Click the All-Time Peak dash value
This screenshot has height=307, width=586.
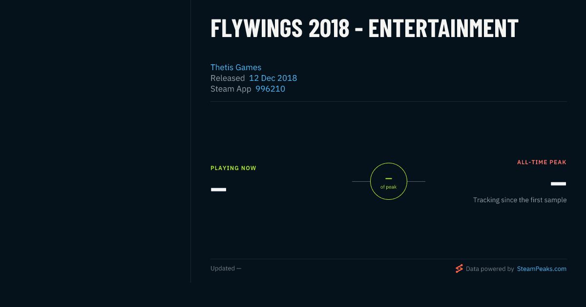click(558, 184)
